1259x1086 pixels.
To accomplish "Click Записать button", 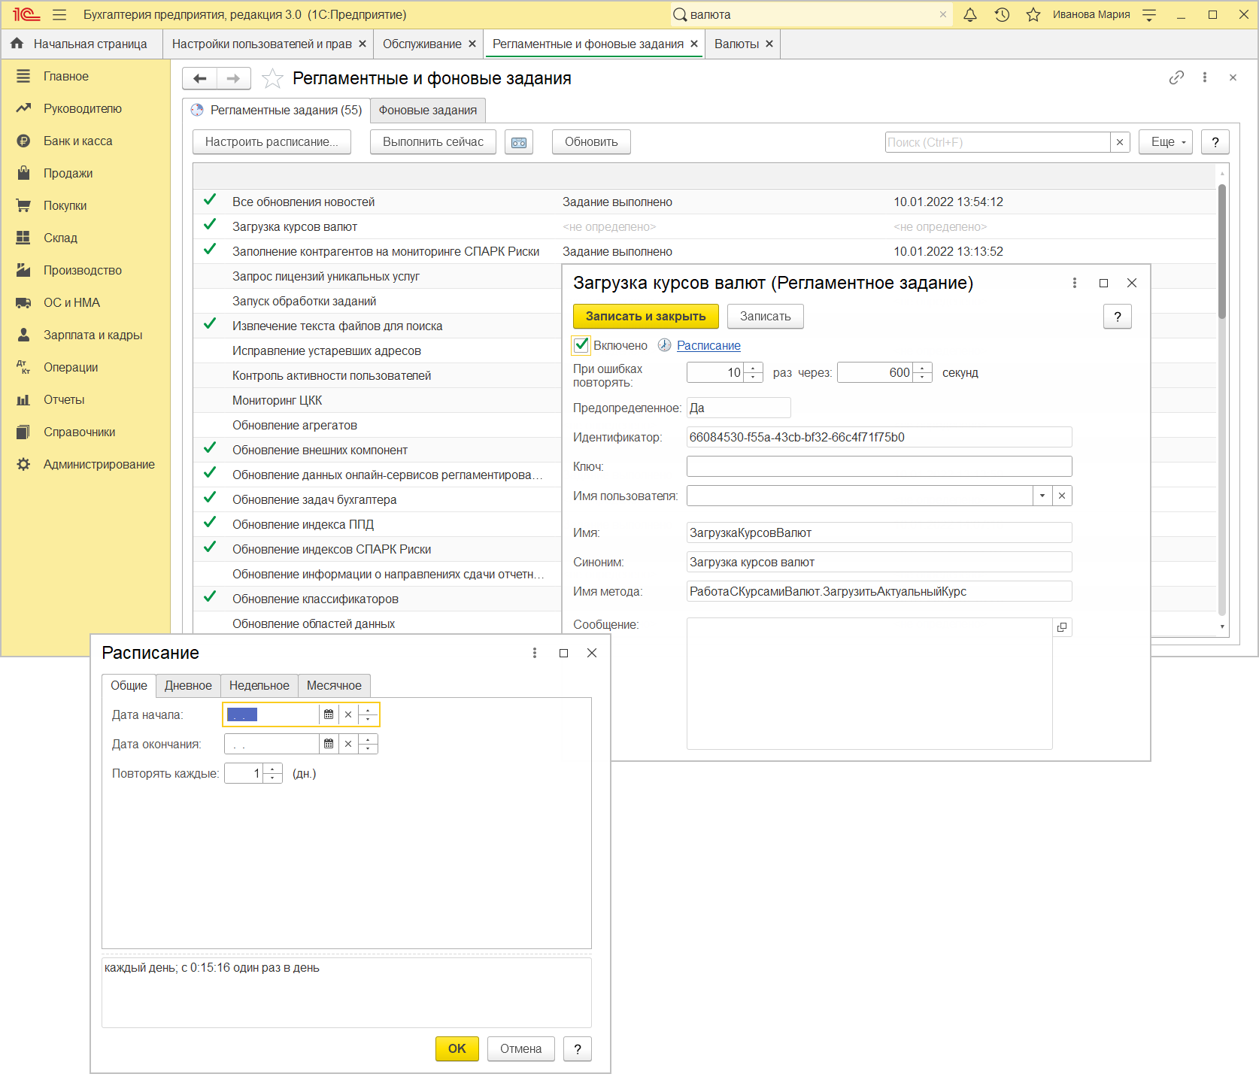I will pyautogui.click(x=766, y=317).
